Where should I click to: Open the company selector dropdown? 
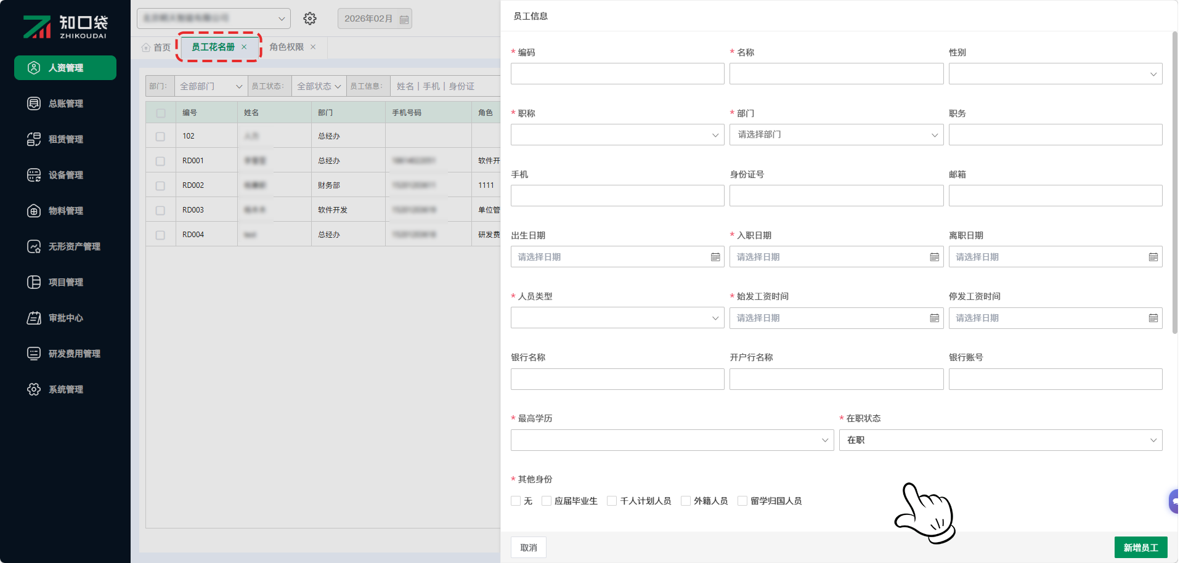(x=214, y=18)
